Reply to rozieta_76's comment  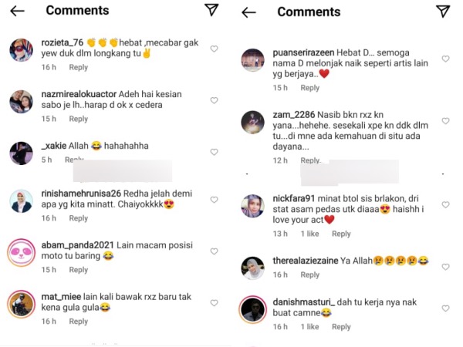pyautogui.click(x=79, y=67)
